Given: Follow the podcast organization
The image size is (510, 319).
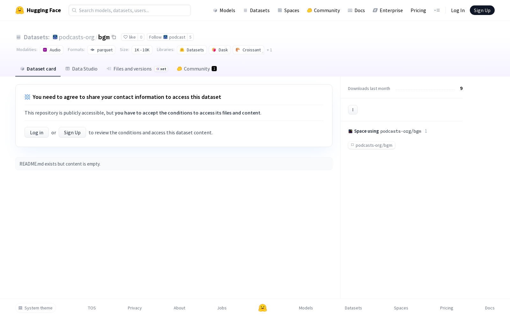Looking at the screenshot, I should [167, 37].
